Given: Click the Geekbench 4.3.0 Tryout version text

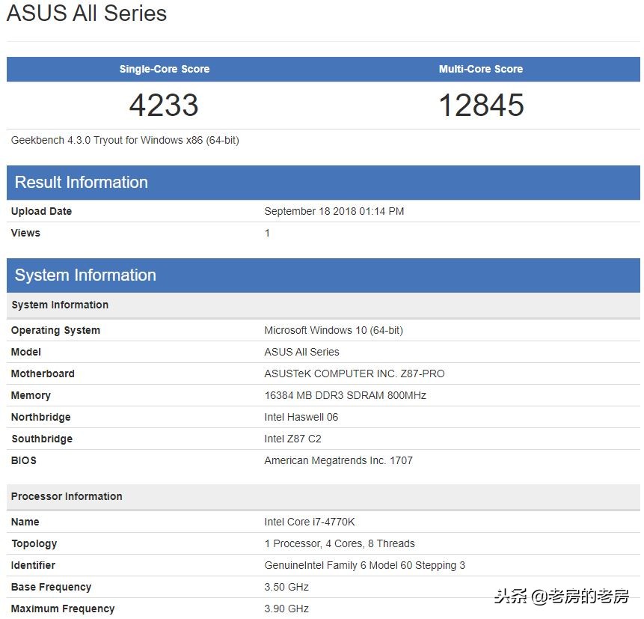Looking at the screenshot, I should pyautogui.click(x=125, y=140).
